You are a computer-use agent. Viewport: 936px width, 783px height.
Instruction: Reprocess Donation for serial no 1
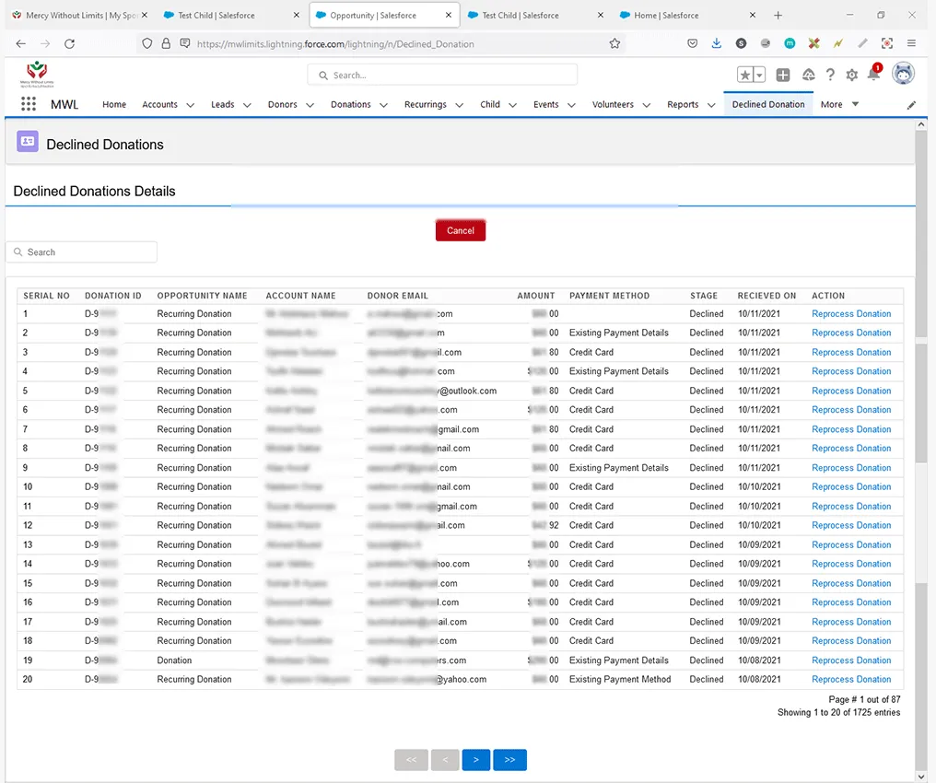851,314
